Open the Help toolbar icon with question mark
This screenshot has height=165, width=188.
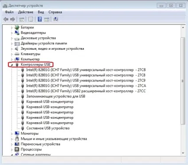[x=39, y=19]
